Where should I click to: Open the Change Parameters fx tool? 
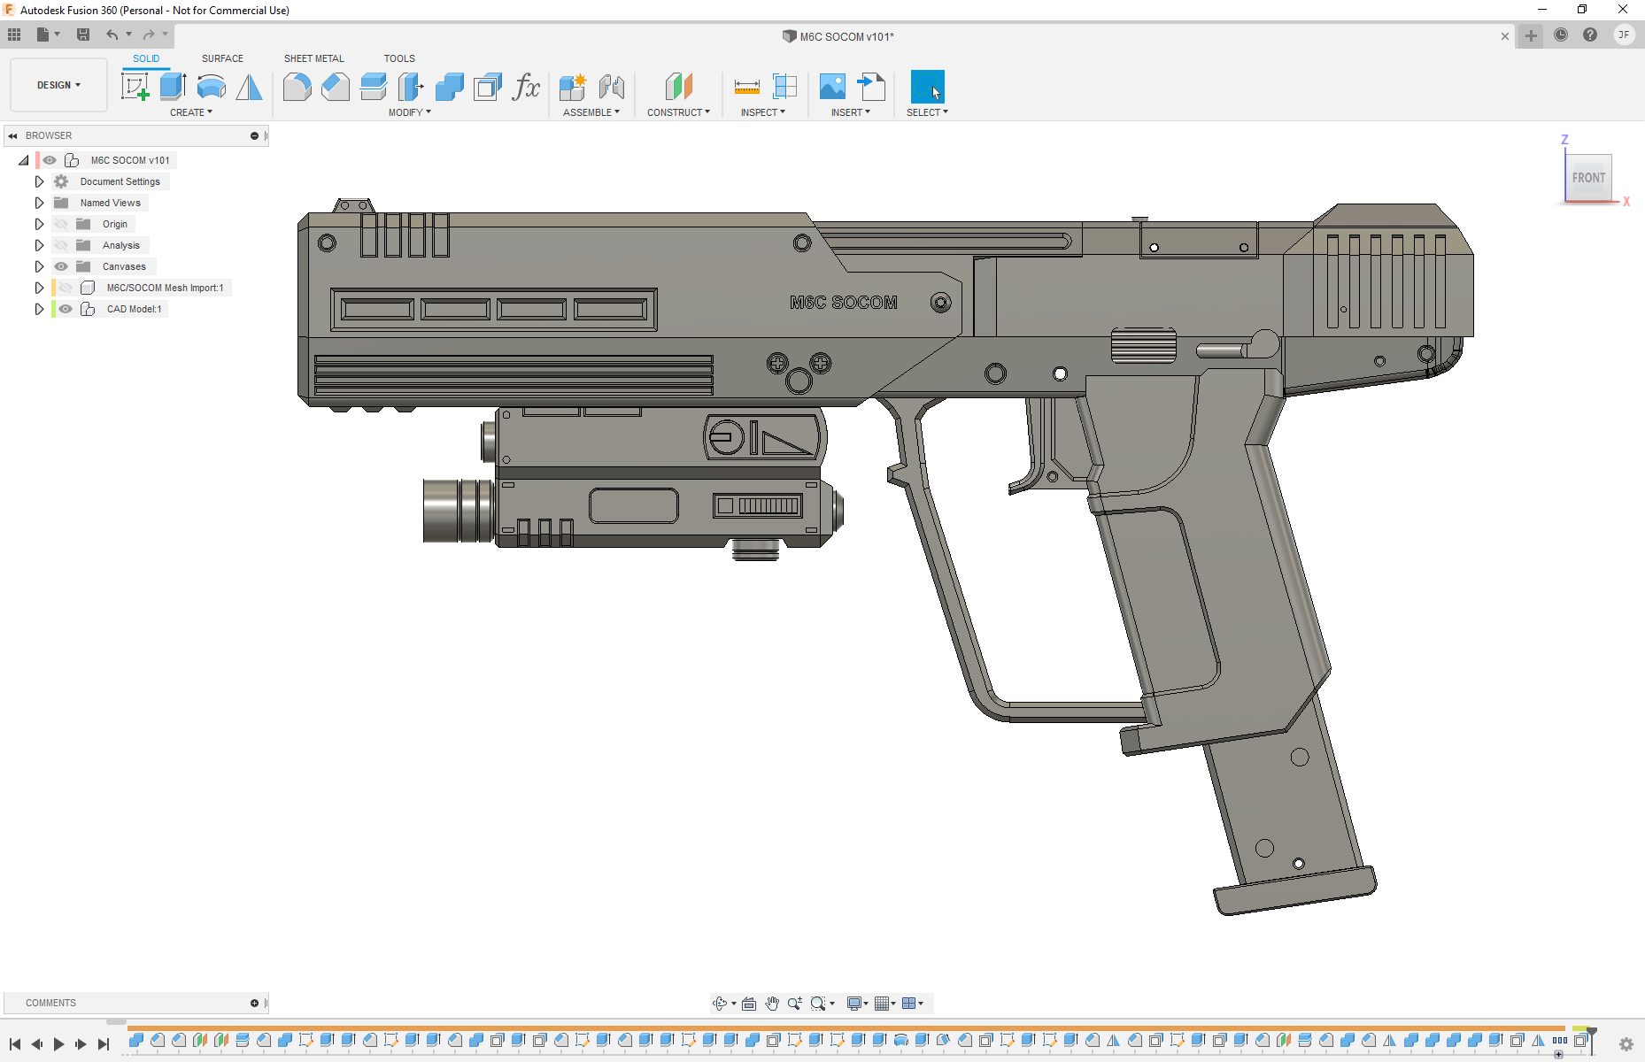point(526,87)
